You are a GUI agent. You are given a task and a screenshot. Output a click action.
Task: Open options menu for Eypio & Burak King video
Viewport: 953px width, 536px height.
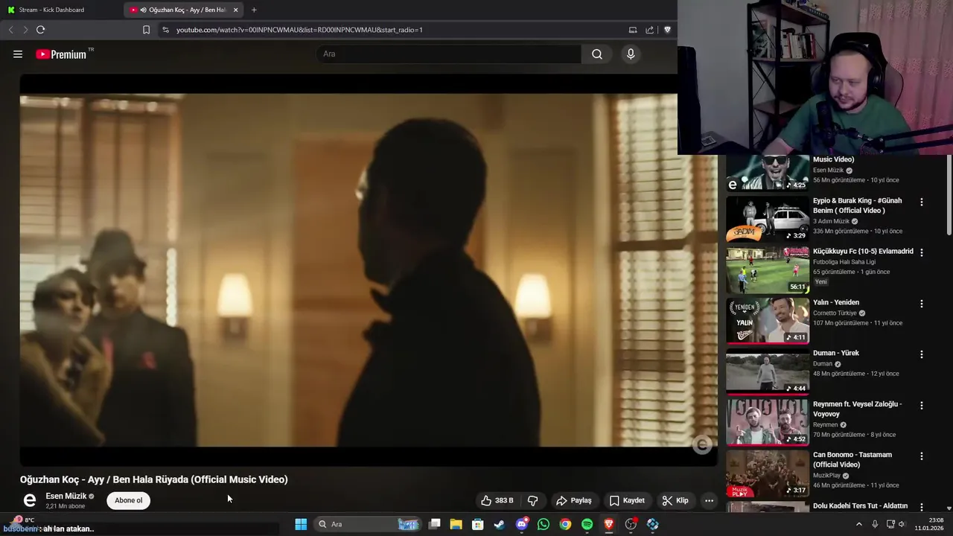point(922,202)
